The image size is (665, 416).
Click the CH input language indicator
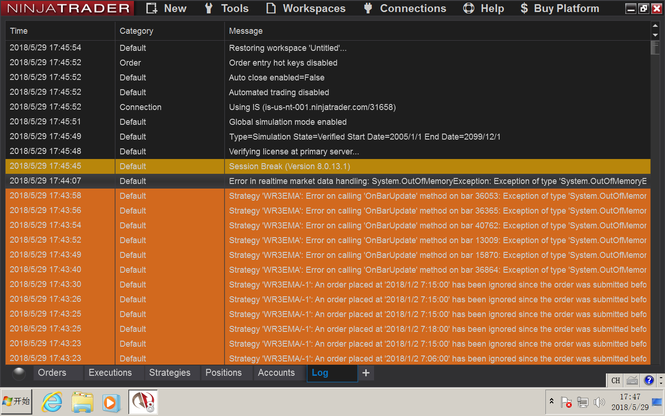[616, 380]
